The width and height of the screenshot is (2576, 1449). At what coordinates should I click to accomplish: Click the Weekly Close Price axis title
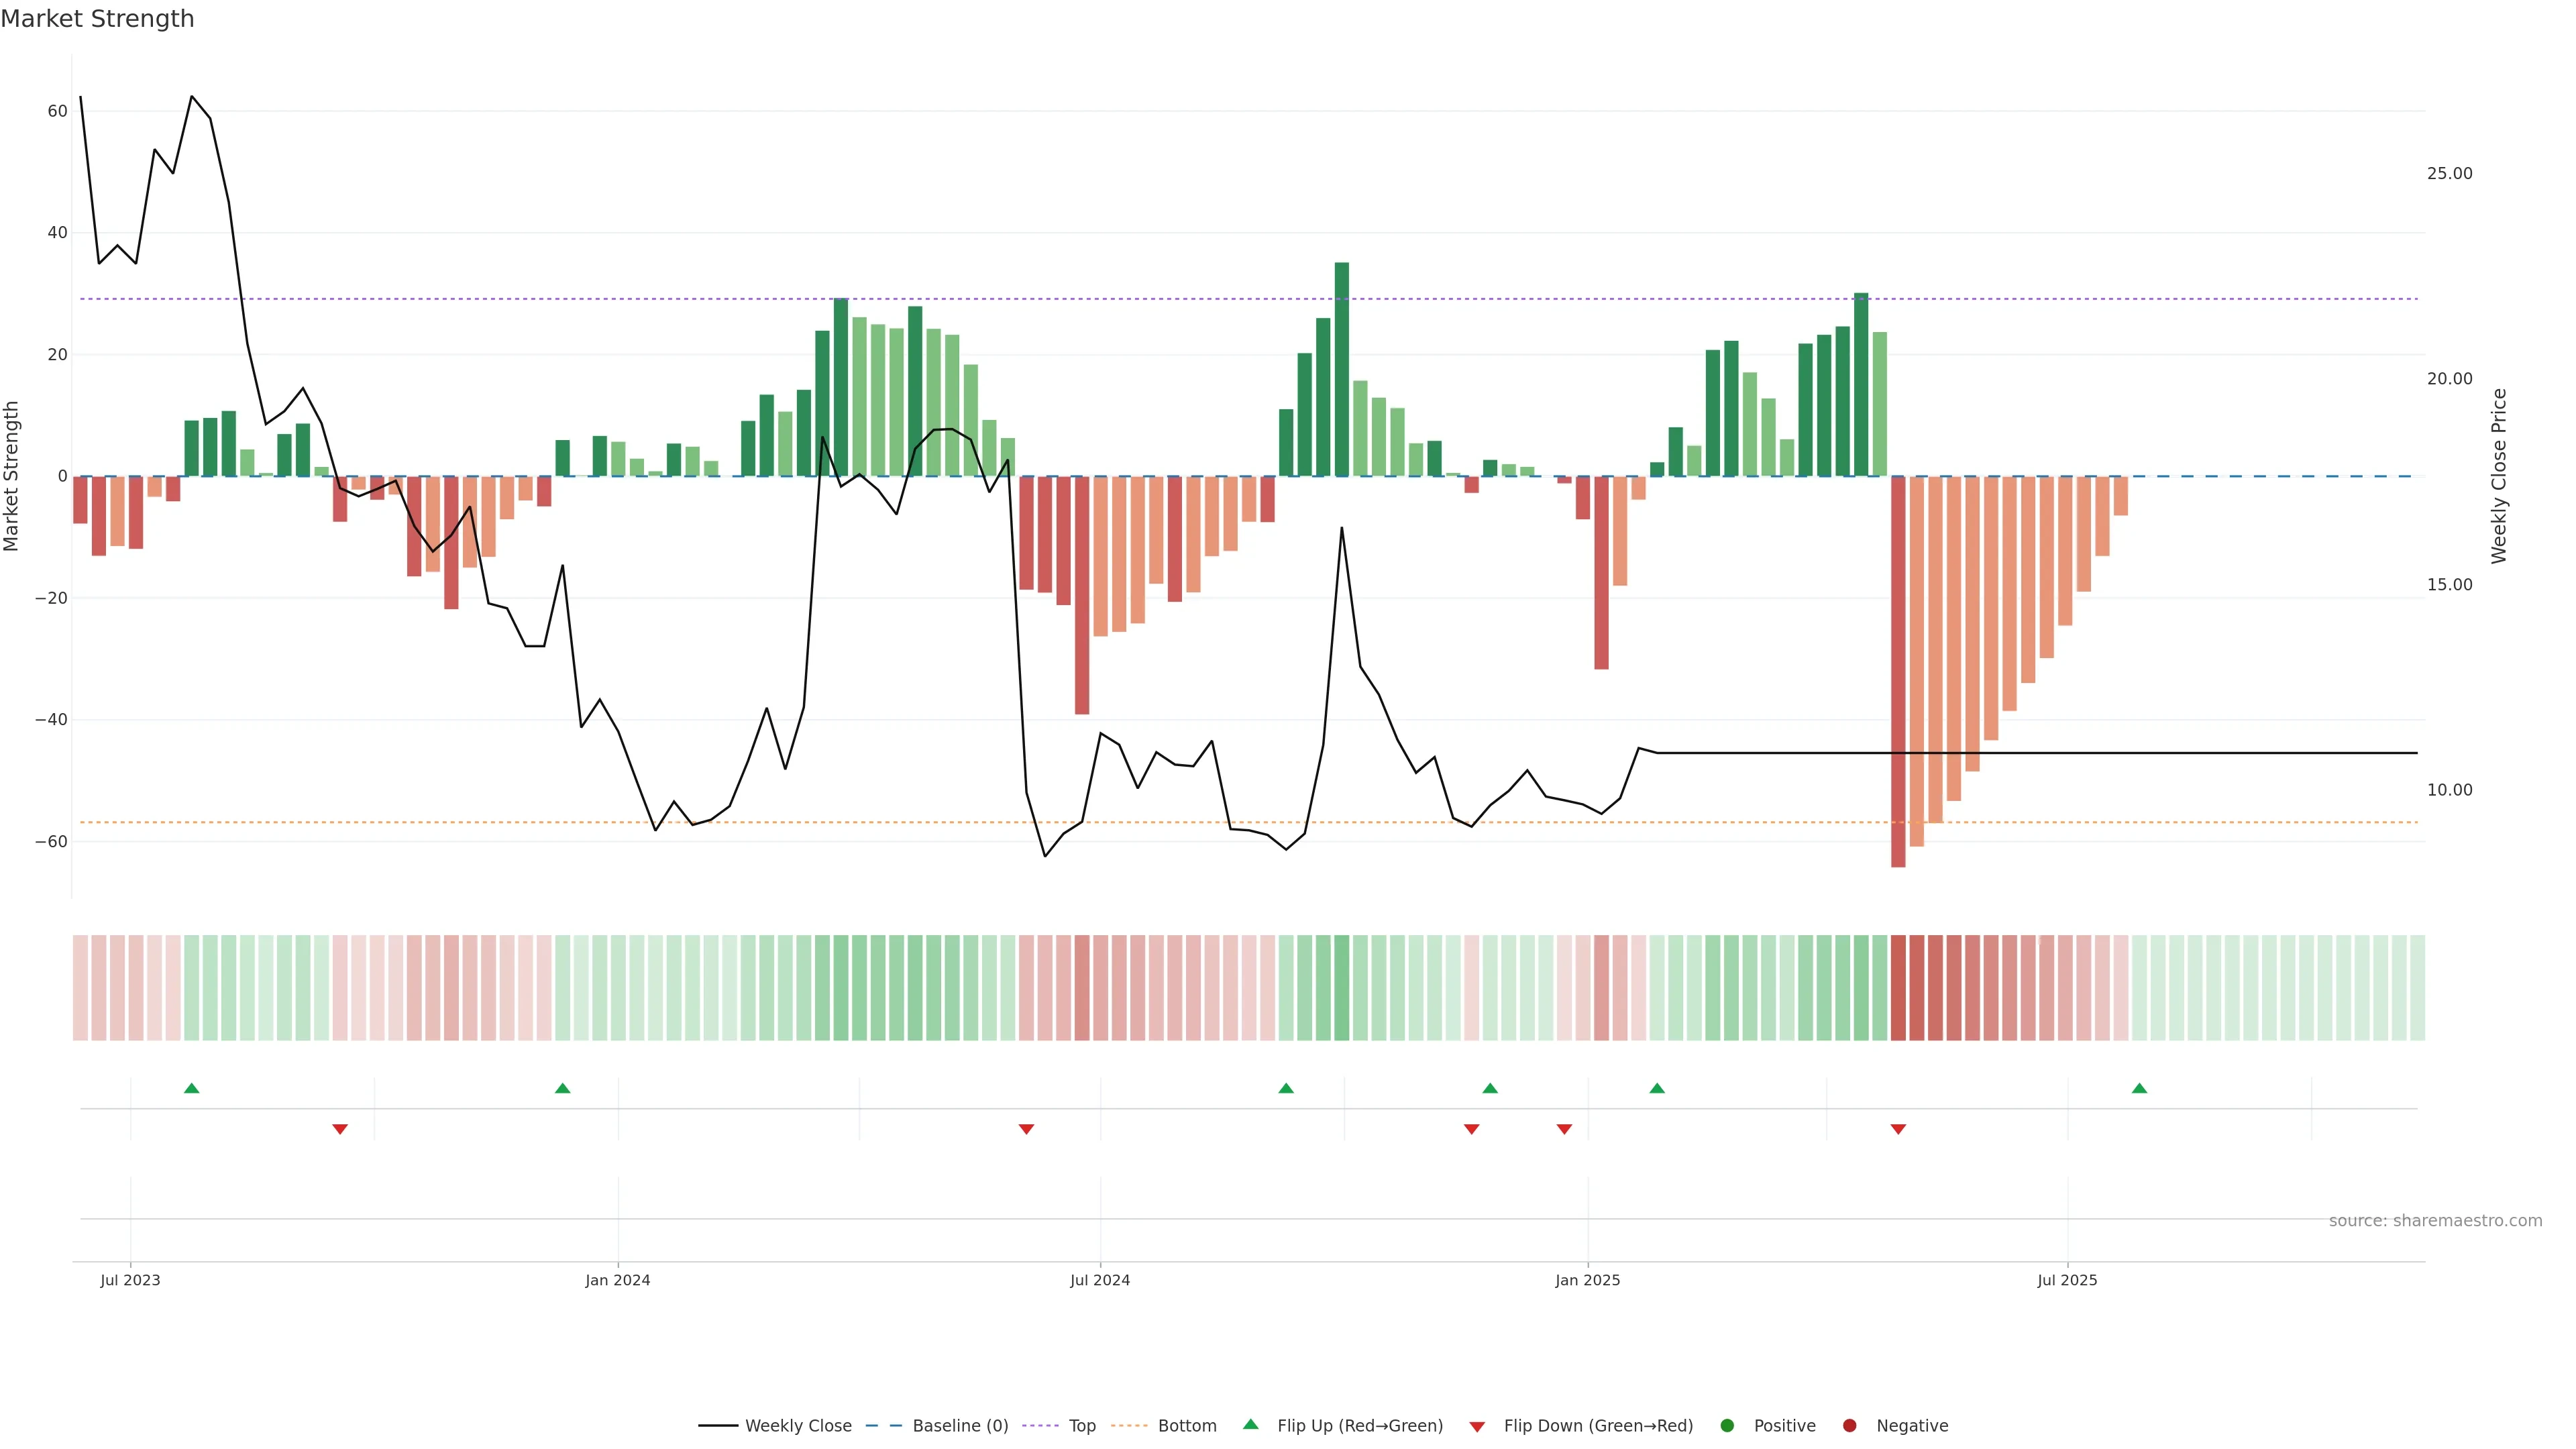2499,476
